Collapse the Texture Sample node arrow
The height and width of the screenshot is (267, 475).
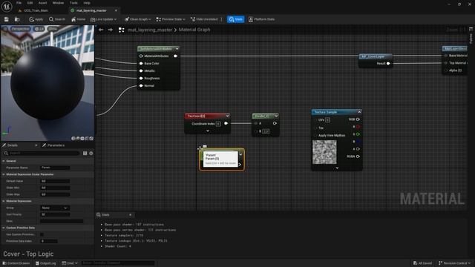pos(359,112)
